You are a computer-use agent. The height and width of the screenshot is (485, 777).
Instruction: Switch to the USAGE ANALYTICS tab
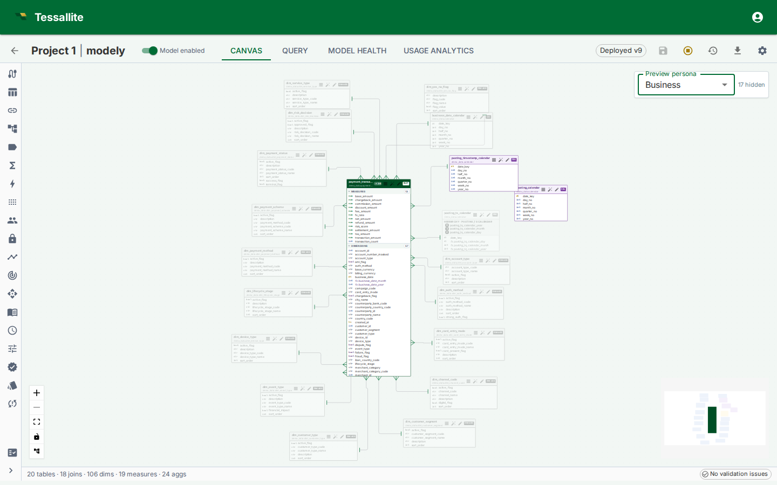[x=439, y=51]
